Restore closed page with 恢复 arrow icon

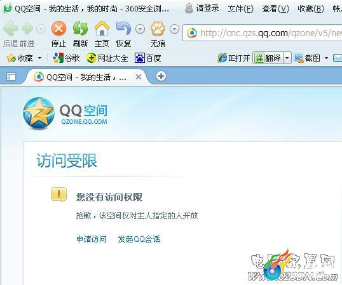pos(123,29)
